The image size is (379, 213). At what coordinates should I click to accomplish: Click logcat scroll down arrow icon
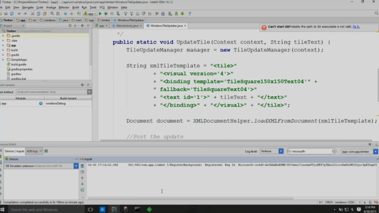(82, 184)
